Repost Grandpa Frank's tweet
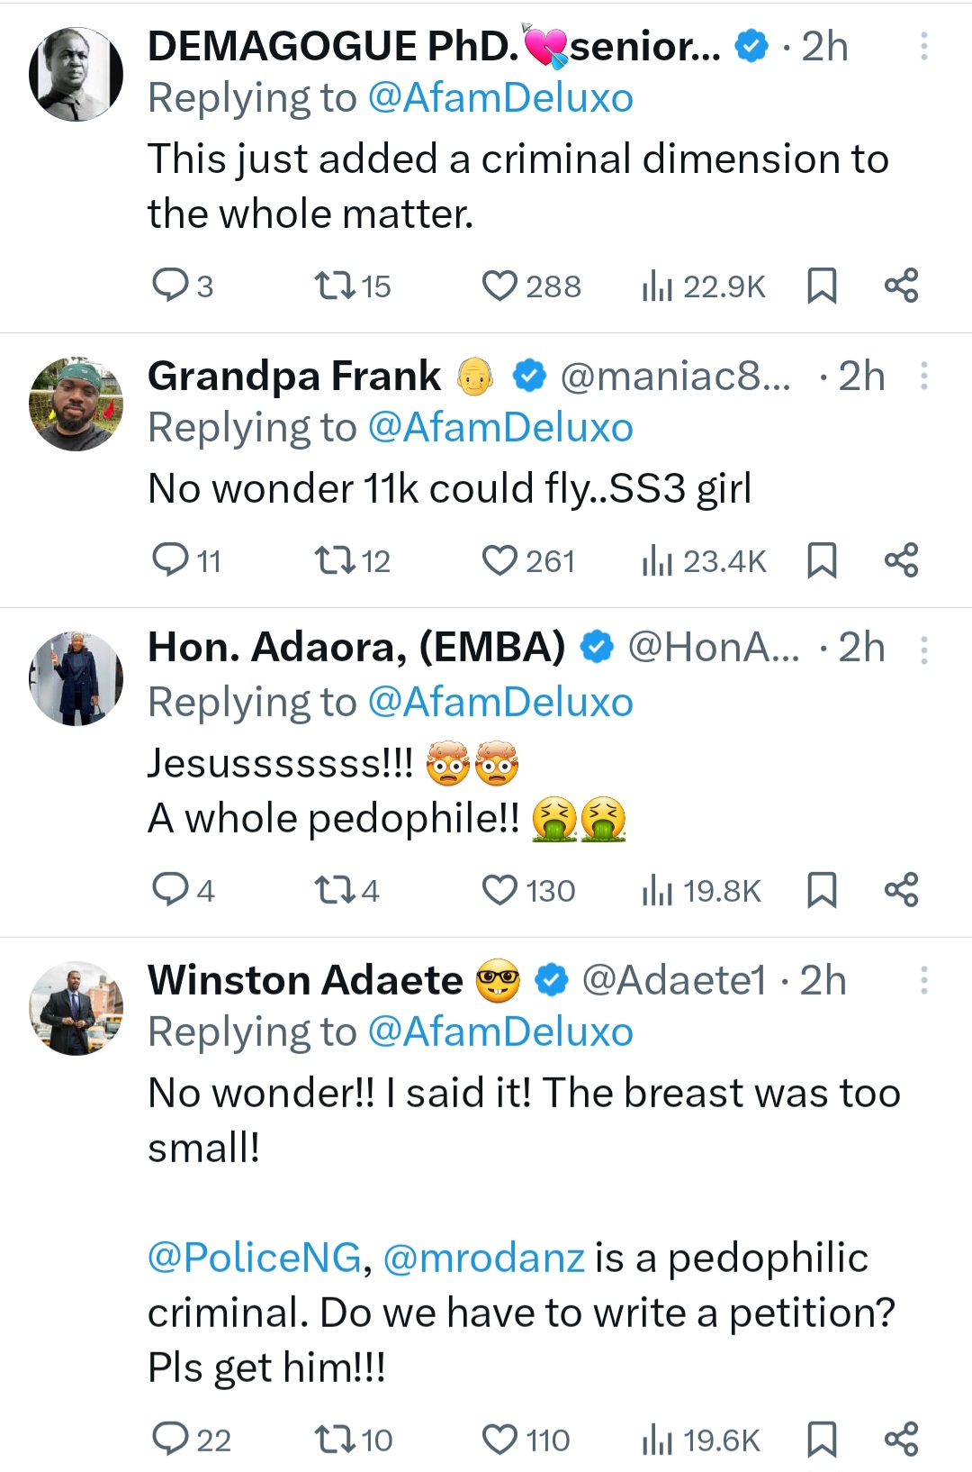This screenshot has width=972, height=1472. coord(335,560)
